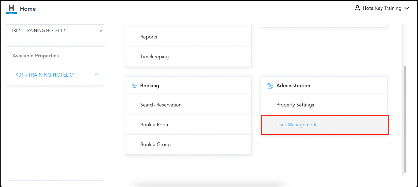
Task: Open the HotelKey Training account dropdown
Action: 382,8
